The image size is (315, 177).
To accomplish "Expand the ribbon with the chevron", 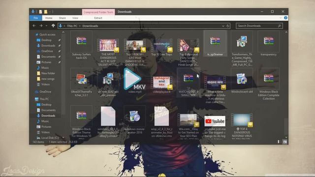I will click(x=281, y=18).
